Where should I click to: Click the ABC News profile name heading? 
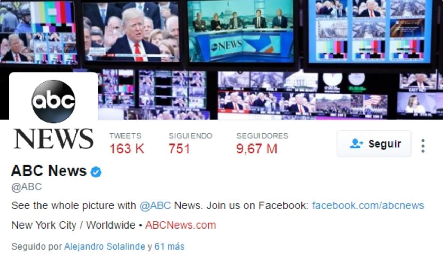click(49, 171)
